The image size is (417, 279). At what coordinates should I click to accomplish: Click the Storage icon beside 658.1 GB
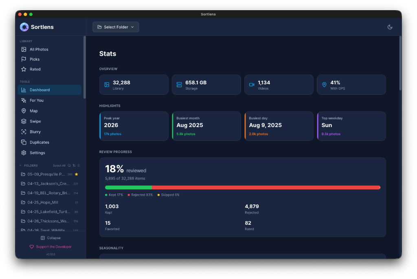(179, 85)
